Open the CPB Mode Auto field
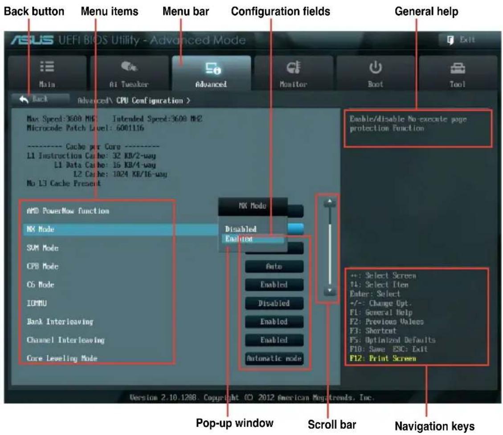503x435 pixels. (x=274, y=266)
